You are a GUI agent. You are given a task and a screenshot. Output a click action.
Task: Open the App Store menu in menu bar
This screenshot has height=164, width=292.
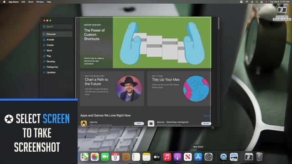click(x=13, y=2)
